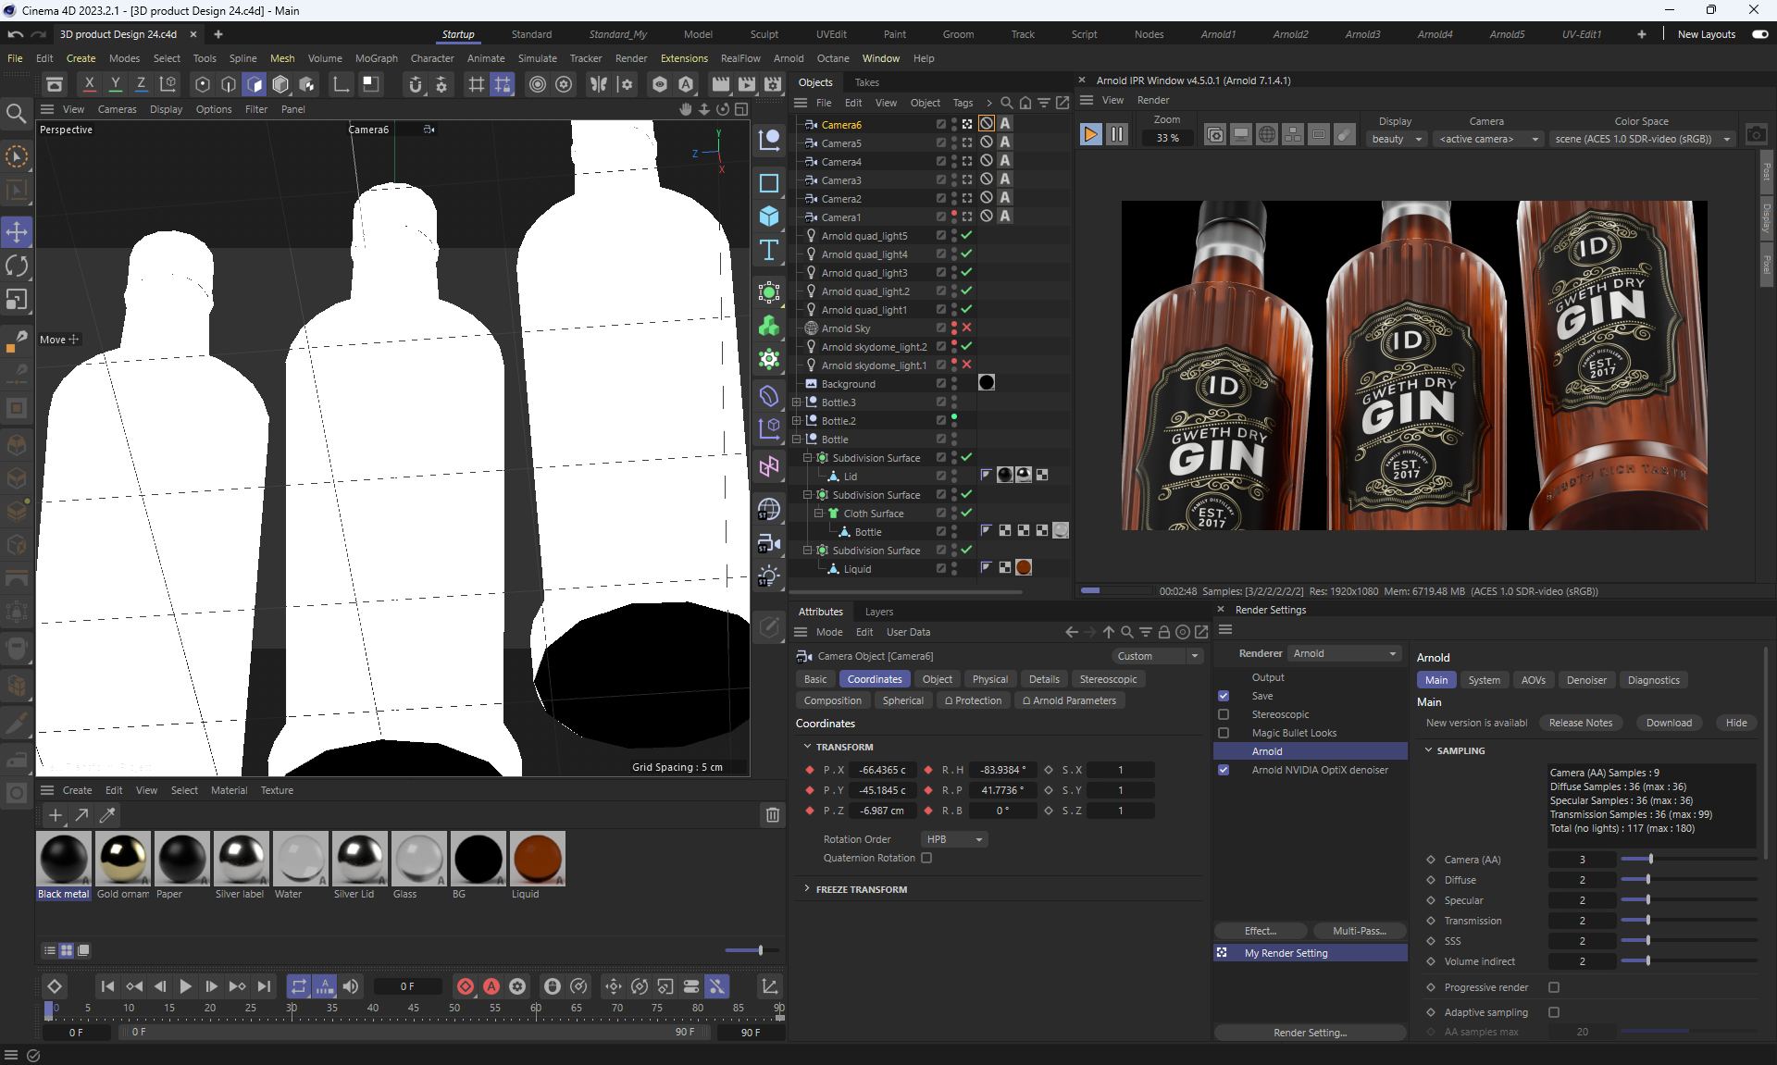This screenshot has height=1065, width=1777.
Task: Click the Text spline tool icon
Action: (769, 251)
